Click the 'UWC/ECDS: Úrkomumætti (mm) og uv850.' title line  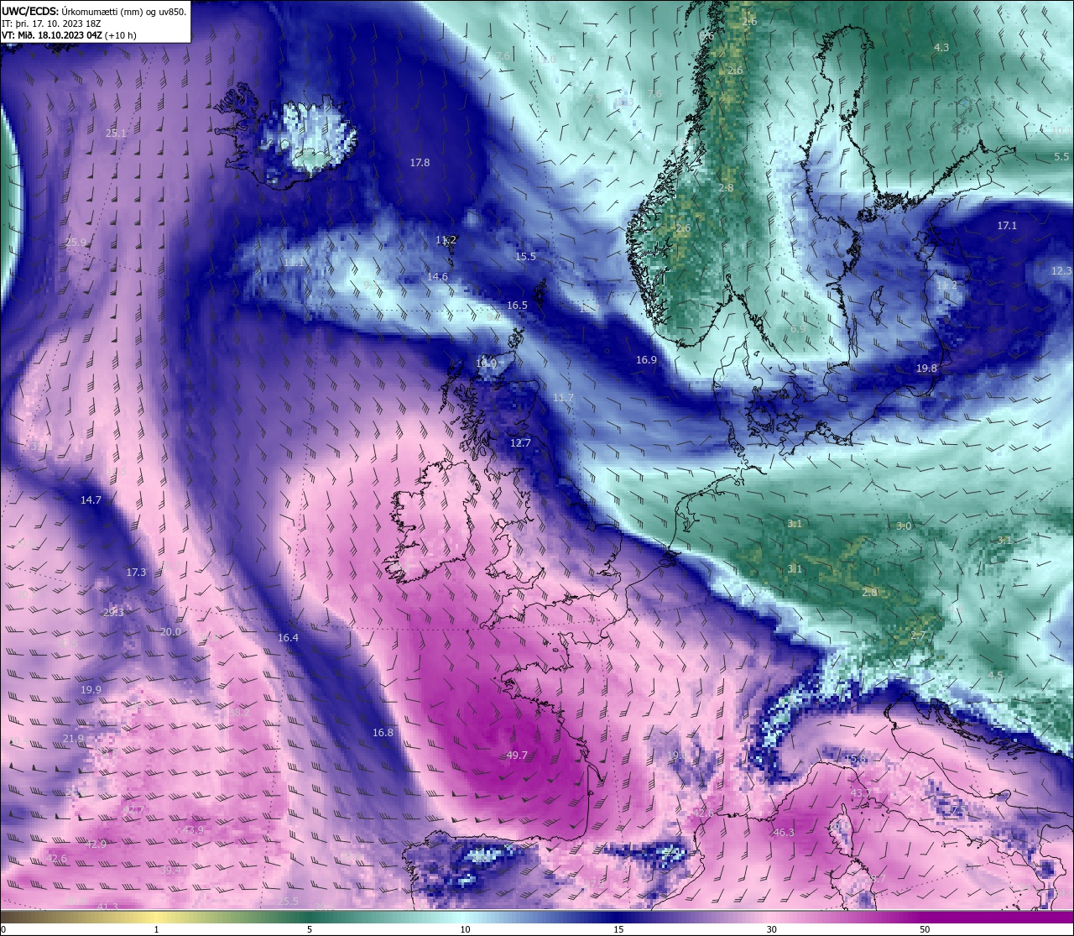(94, 11)
